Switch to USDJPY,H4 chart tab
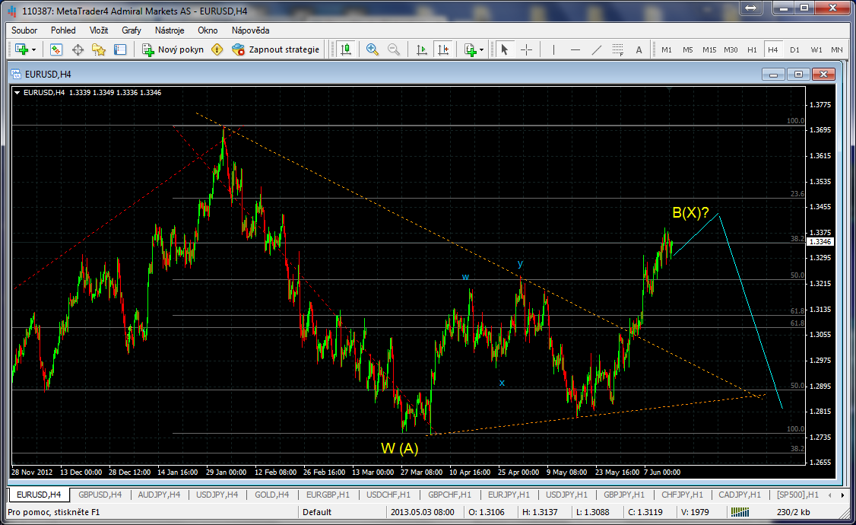Viewport: 856px width, 525px height. (217, 495)
